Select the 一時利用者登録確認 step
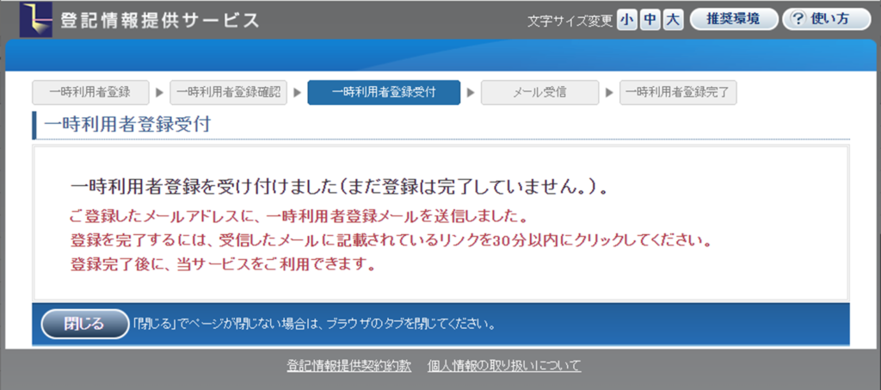The height and width of the screenshot is (390, 881). (x=230, y=92)
